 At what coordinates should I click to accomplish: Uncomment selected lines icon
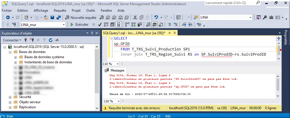coord(176,25)
